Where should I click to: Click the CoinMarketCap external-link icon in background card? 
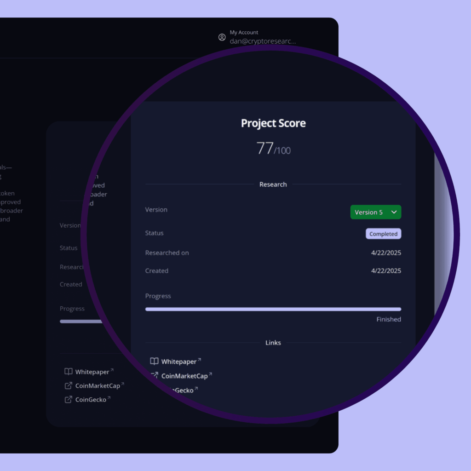tap(69, 385)
